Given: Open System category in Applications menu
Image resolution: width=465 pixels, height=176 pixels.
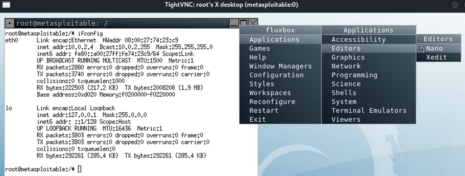Looking at the screenshot, I should pos(369,102).
